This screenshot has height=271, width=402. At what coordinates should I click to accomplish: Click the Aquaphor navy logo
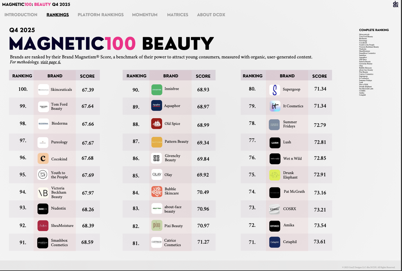[157, 105]
